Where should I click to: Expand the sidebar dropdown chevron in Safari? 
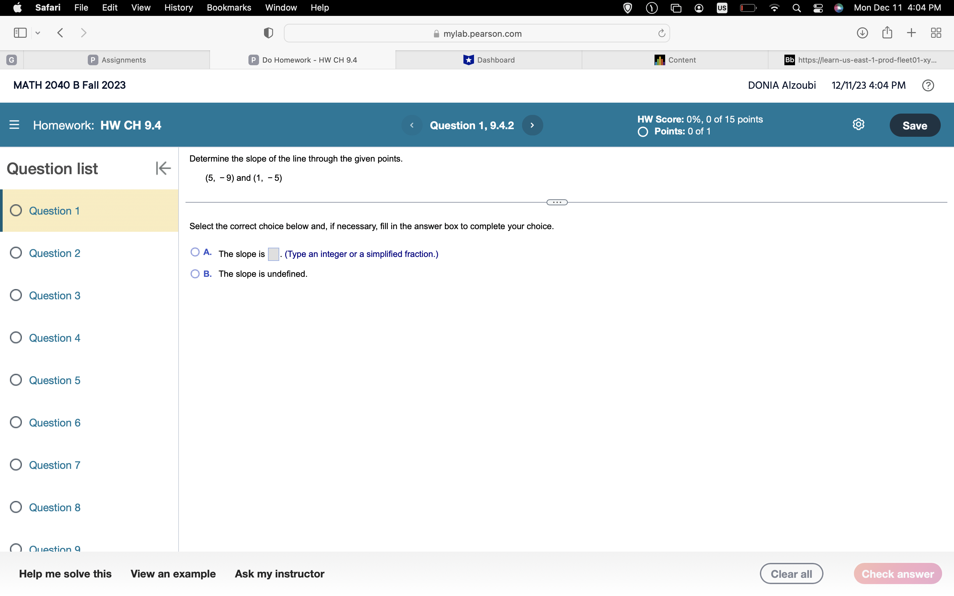pos(38,33)
